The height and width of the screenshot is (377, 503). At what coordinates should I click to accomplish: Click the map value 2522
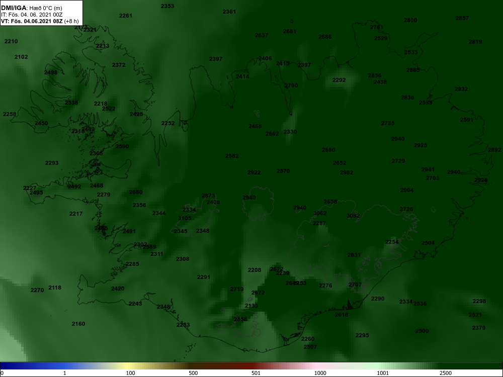(109, 109)
